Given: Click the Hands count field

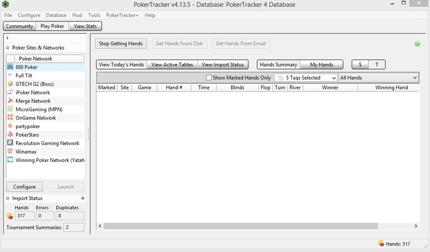Looking at the screenshot, I should (25, 216).
